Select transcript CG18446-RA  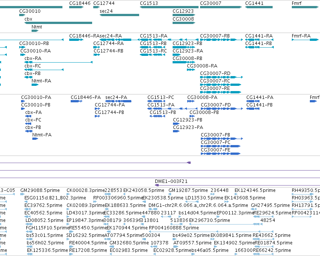coord(84,36)
